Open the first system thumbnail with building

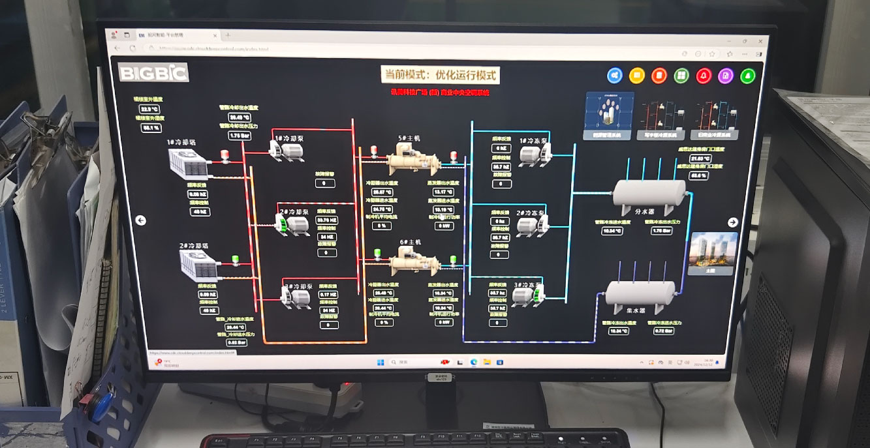click(x=608, y=115)
